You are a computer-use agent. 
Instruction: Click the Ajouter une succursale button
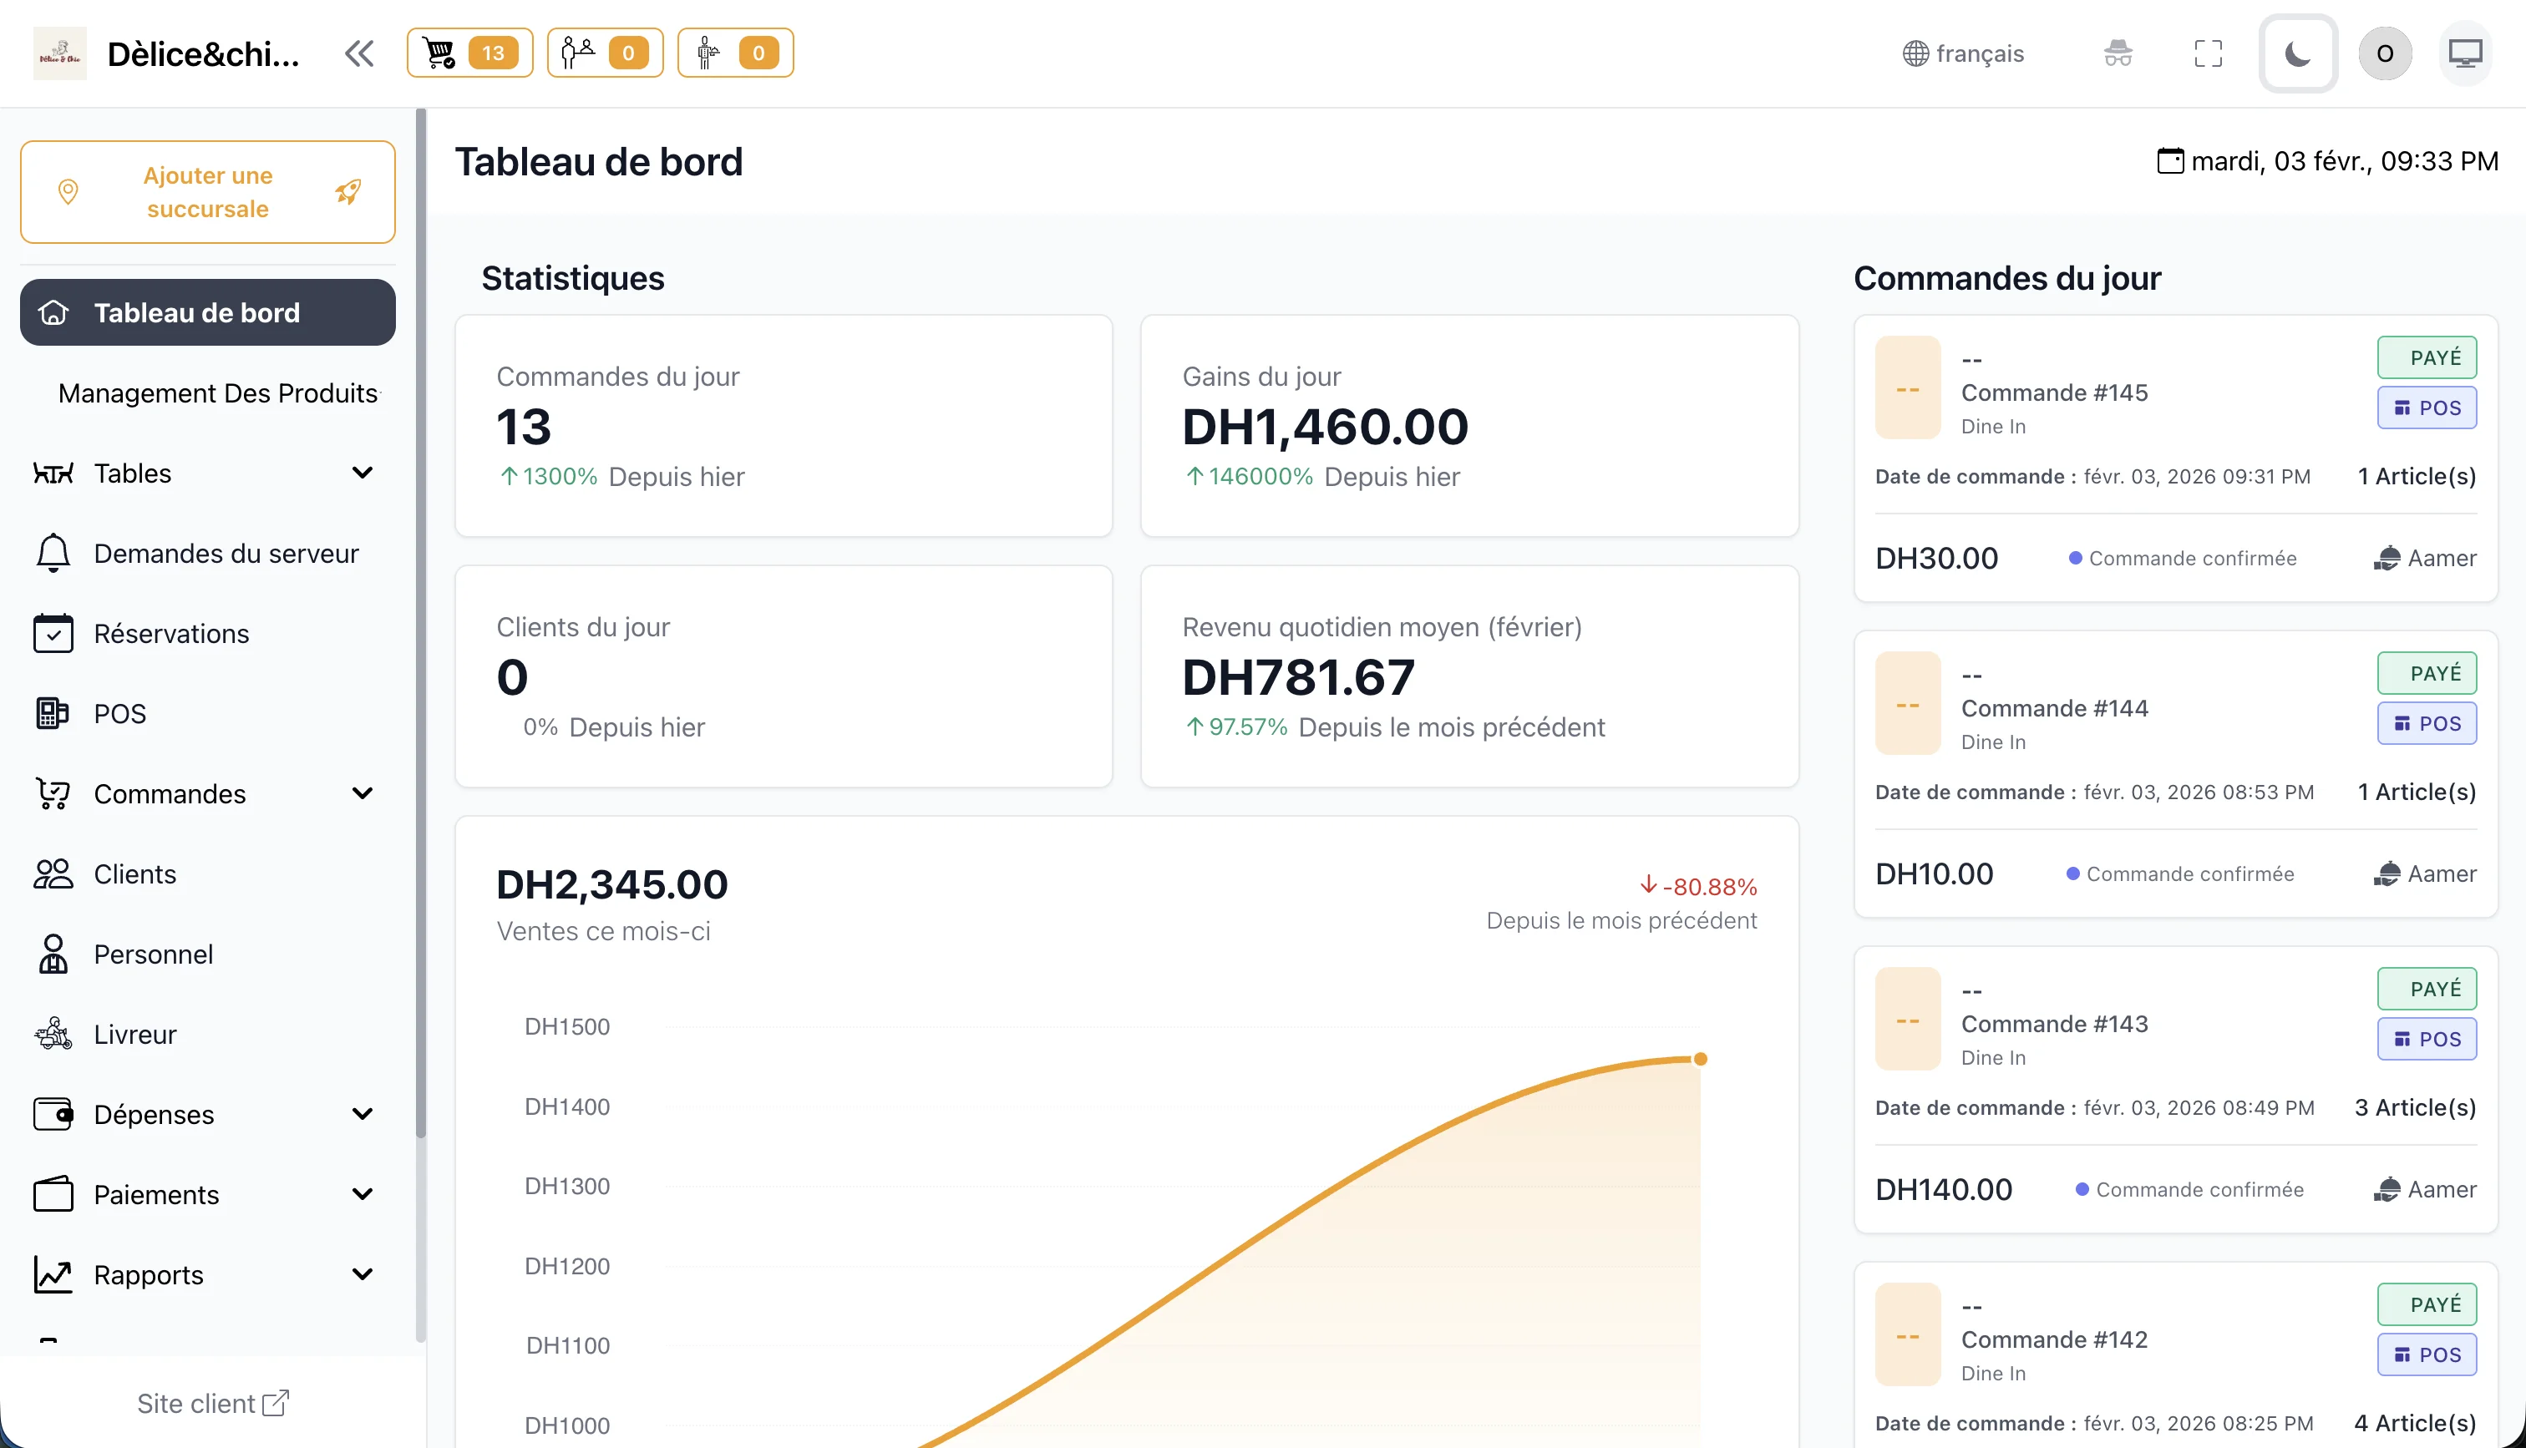click(x=207, y=191)
